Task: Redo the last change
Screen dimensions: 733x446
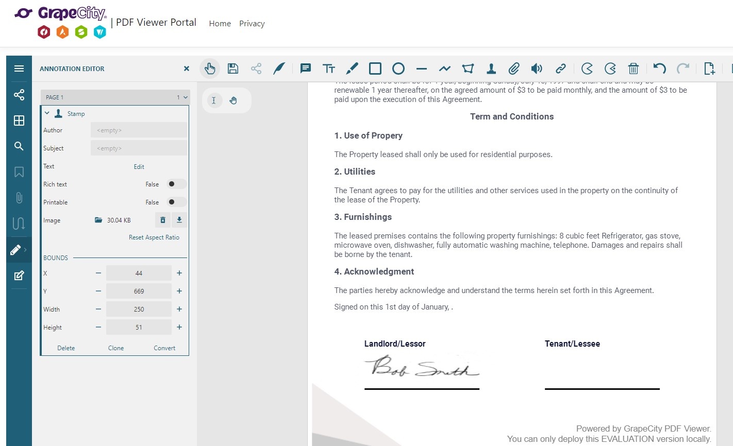Action: [683, 68]
